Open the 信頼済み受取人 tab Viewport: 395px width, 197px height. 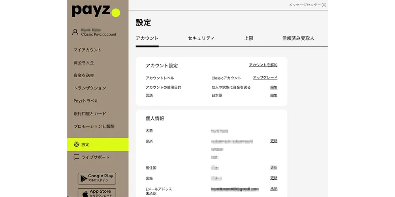[x=298, y=38]
